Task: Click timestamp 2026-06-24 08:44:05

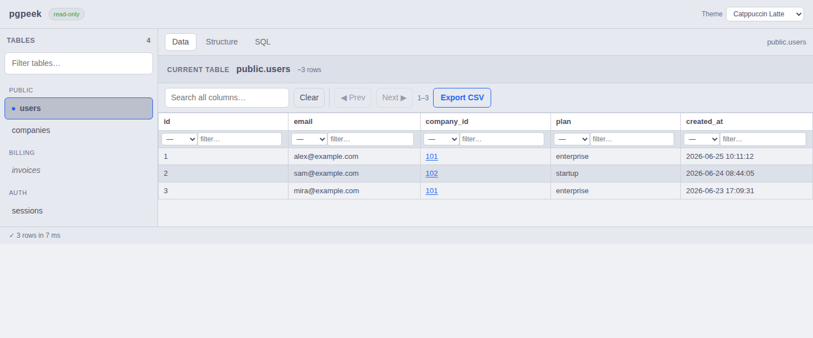Action: tap(746, 173)
